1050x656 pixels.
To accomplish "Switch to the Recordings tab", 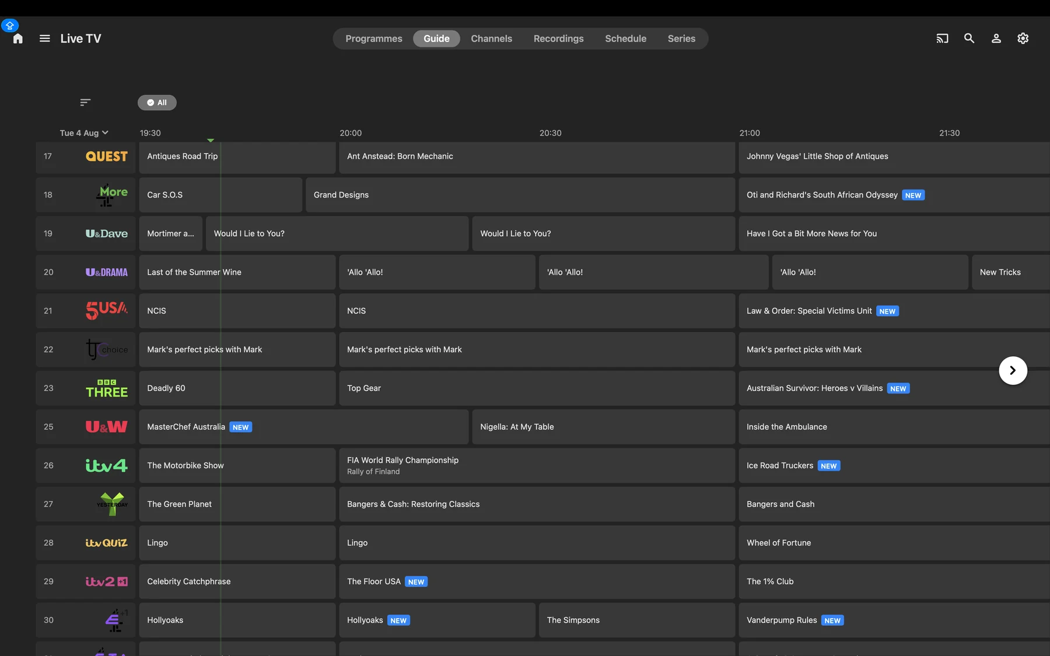I will click(559, 38).
